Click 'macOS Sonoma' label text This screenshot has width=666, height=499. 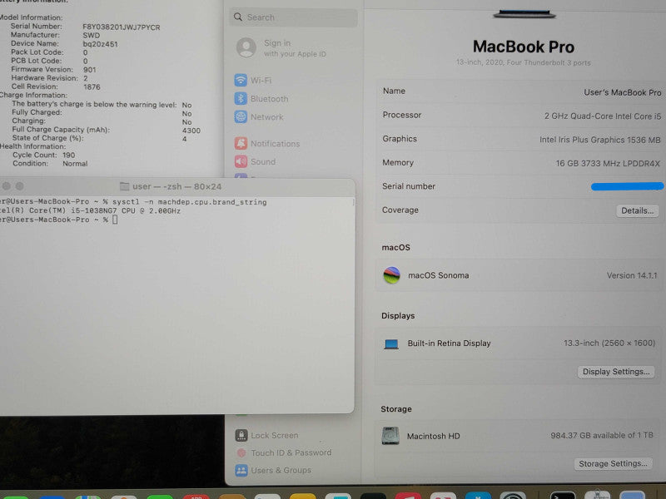click(439, 275)
